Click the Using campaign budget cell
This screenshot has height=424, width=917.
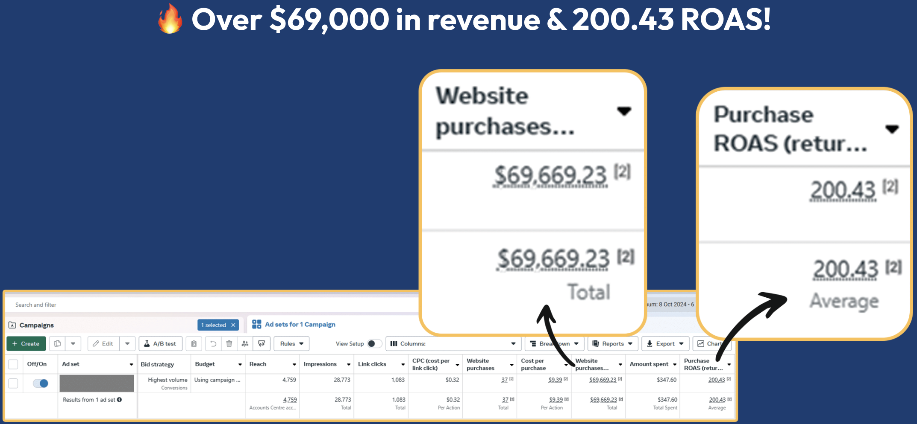(217, 380)
